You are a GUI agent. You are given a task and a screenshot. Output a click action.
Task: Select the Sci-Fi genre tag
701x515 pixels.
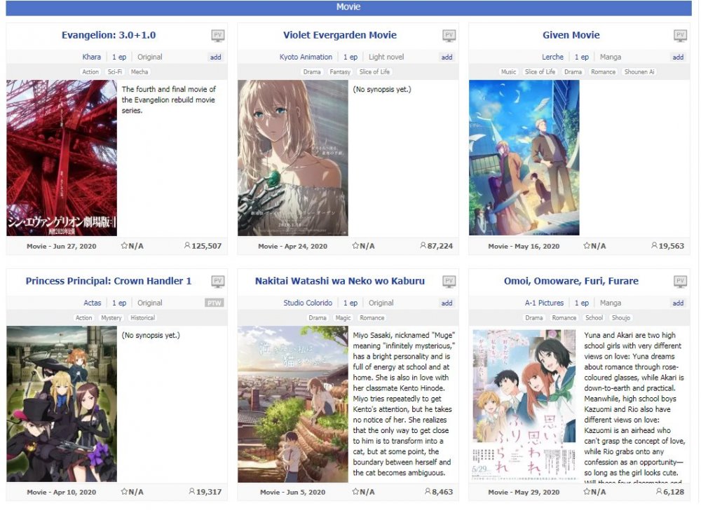tap(115, 71)
